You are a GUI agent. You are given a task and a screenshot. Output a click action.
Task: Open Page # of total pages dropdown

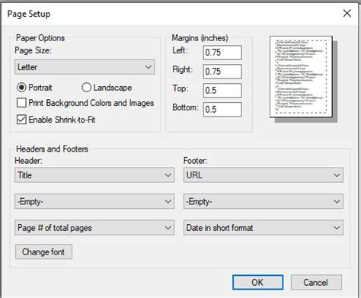(94, 228)
